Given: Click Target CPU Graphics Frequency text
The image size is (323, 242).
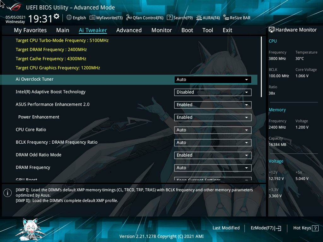Looking at the screenshot, I should 58,68.
